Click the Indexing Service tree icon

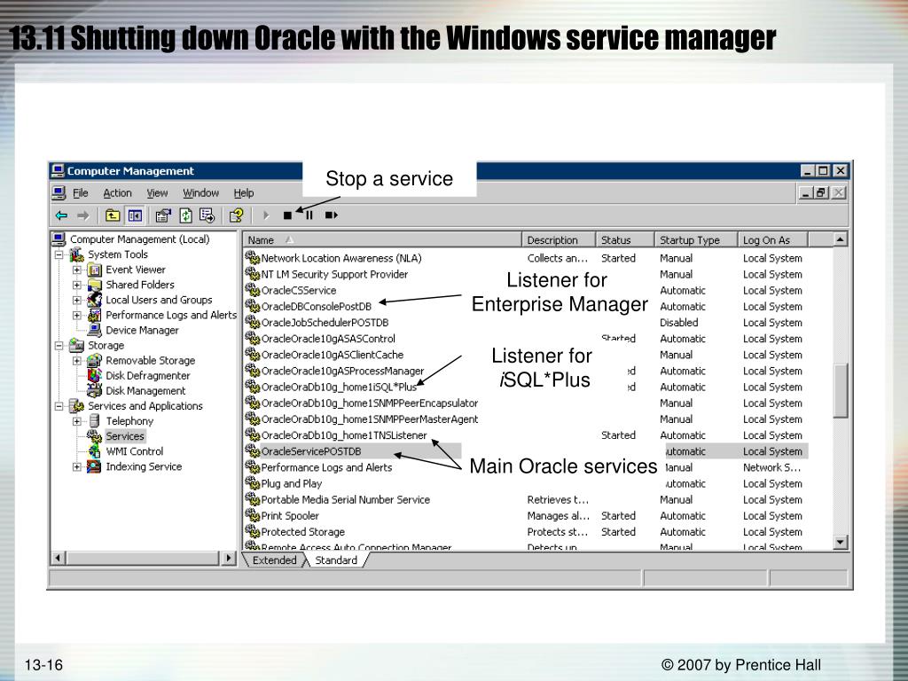94,466
